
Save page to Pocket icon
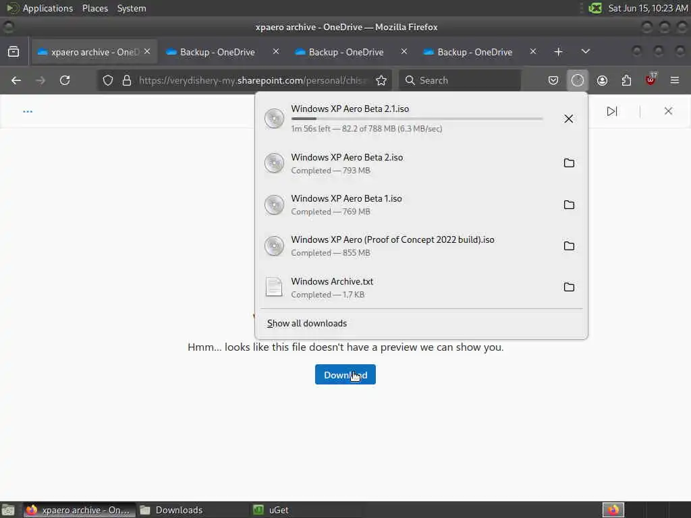click(553, 80)
